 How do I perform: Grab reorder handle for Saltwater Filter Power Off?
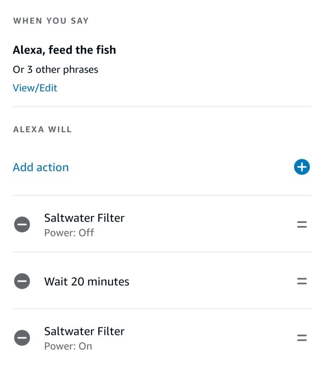point(302,225)
